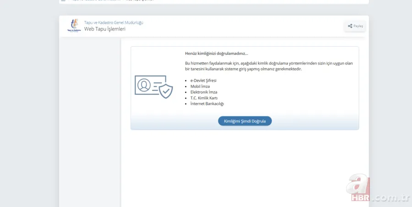Click the top breadcrumb Web Tapu İşlemleri item
The height and width of the screenshot is (207, 412).
click(x=140, y=0)
